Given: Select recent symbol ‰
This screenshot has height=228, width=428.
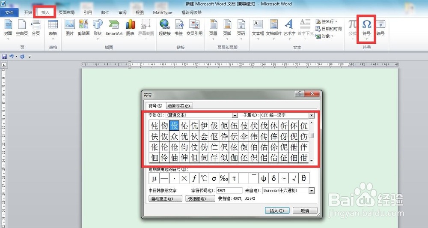Looking at the screenshot, I should pos(224,179).
